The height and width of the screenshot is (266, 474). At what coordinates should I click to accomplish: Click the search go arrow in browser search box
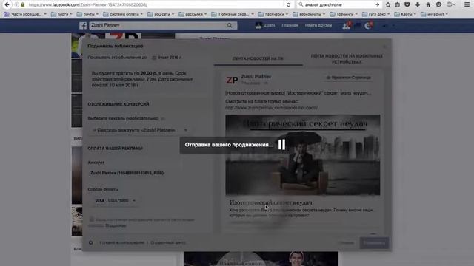(377, 4)
